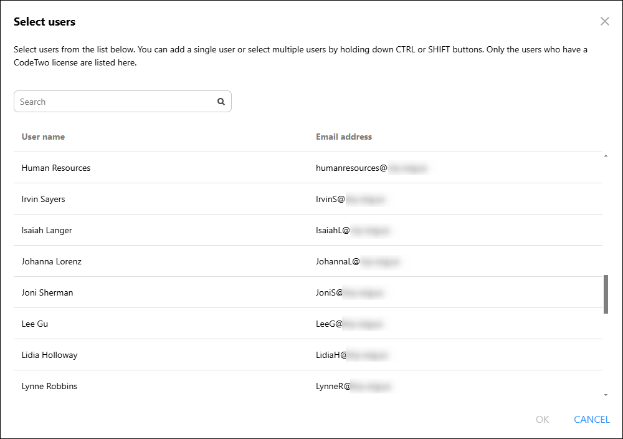Click the CANCEL button
This screenshot has width=623, height=439.
(x=592, y=420)
